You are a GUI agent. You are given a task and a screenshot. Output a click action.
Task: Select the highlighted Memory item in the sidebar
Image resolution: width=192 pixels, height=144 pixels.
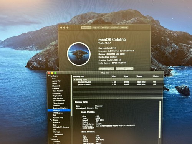coord(59,110)
